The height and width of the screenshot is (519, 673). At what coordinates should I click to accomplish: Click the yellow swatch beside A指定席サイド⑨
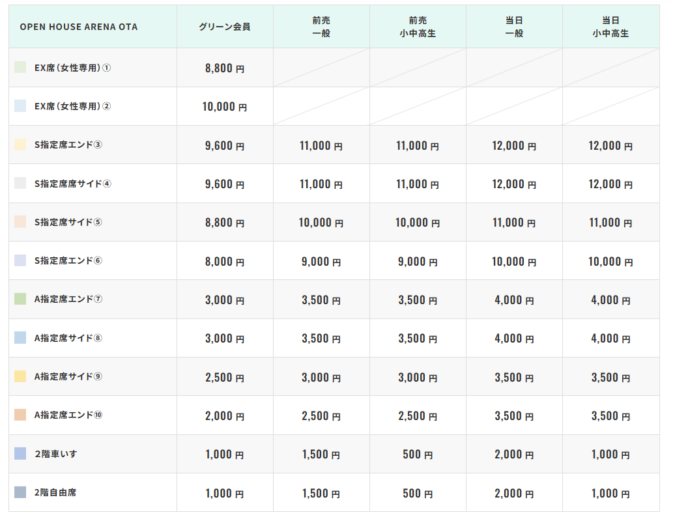[20, 376]
